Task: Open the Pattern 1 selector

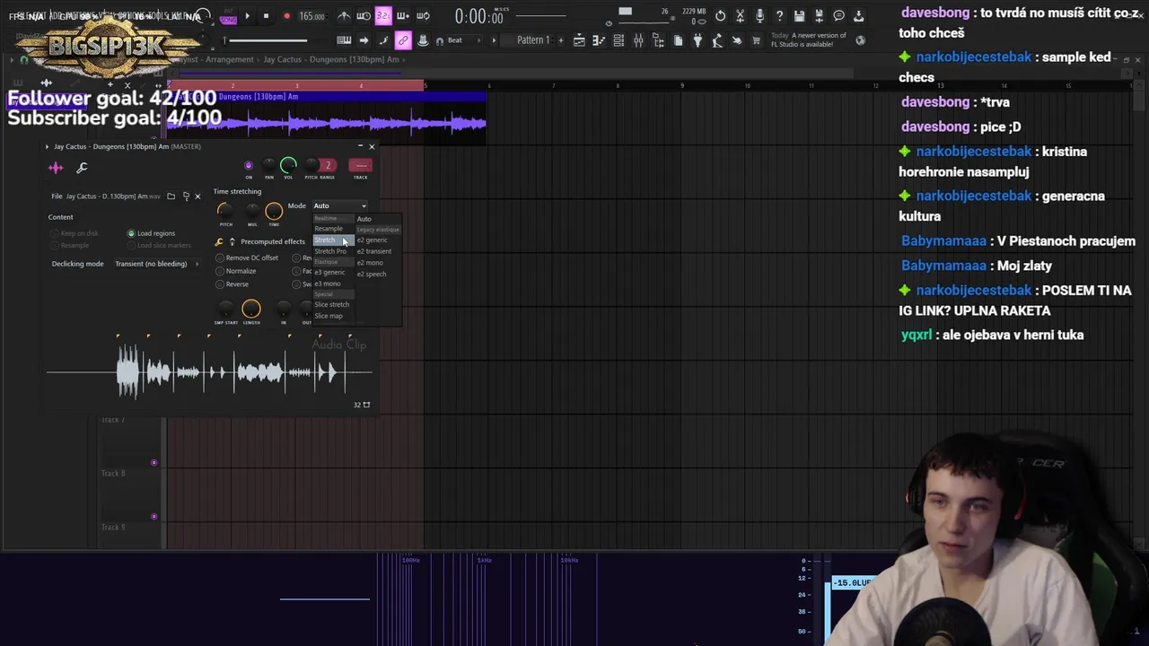Action: (533, 40)
